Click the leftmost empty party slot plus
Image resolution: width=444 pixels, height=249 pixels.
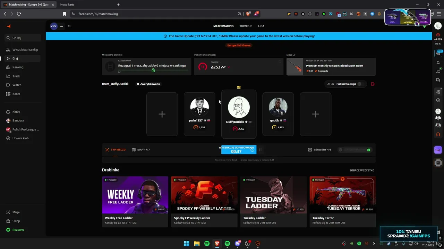[x=162, y=114]
